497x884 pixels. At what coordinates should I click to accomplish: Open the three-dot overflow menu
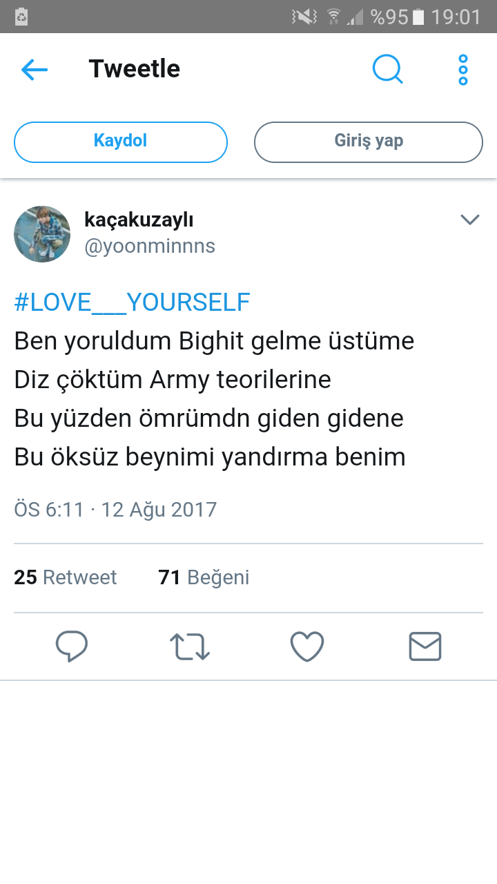pyautogui.click(x=463, y=69)
